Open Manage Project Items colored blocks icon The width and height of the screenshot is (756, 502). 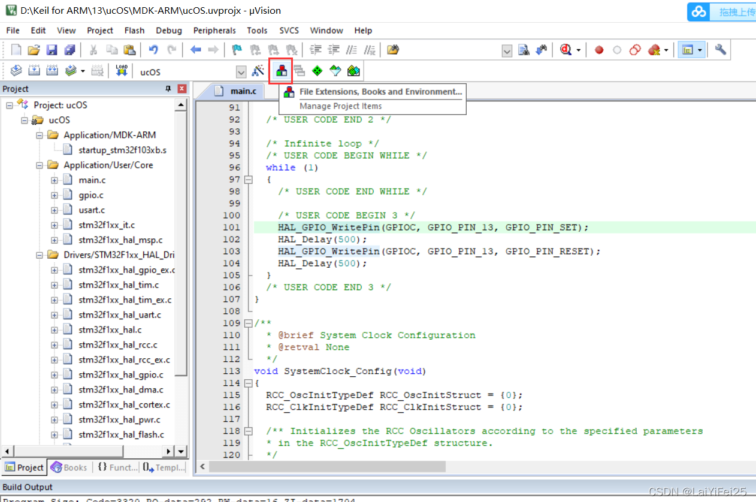(x=281, y=71)
